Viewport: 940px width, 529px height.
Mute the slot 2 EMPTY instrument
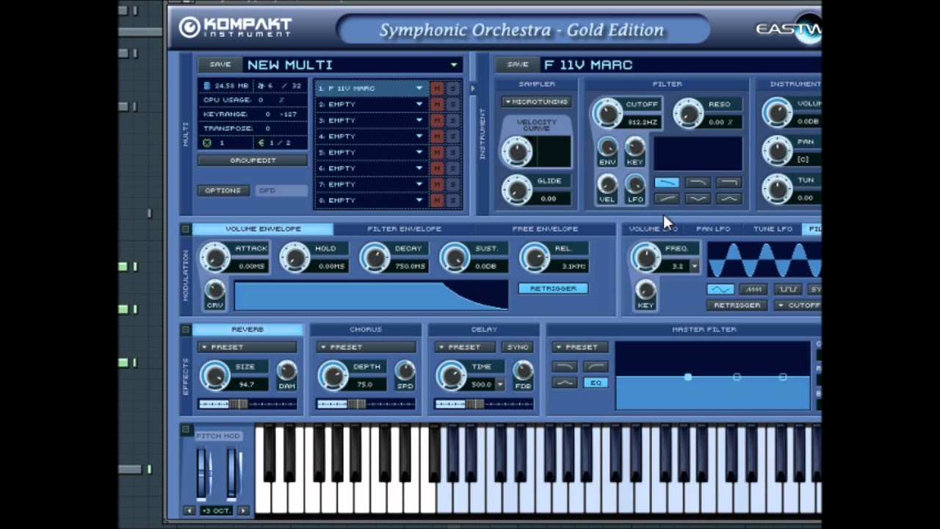coord(437,104)
